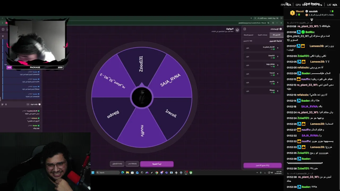
Task: Click BotRix username in chat
Action: coord(310,32)
